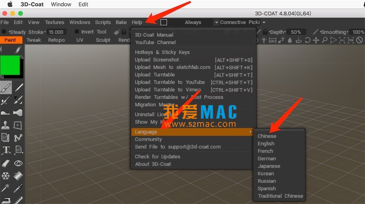Screen dimensions: 365x204
Task: Click the light bulb lighting icon
Action: pos(264,40)
